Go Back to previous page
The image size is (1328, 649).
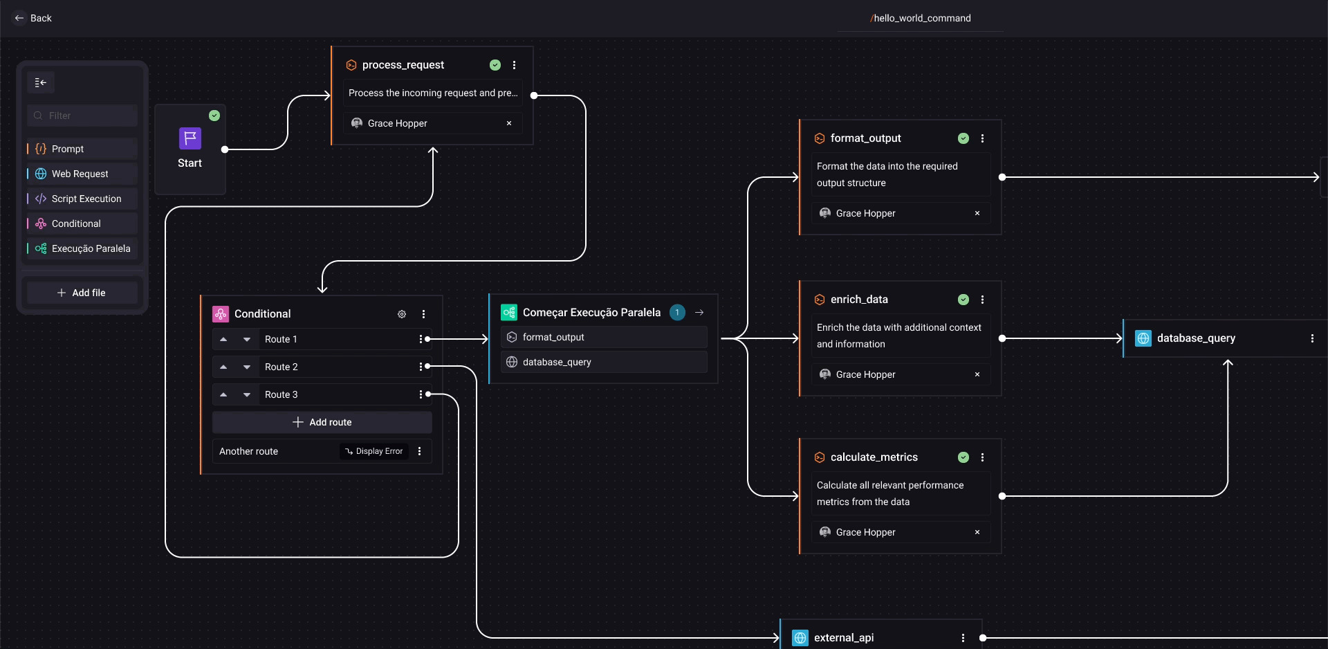tap(33, 18)
